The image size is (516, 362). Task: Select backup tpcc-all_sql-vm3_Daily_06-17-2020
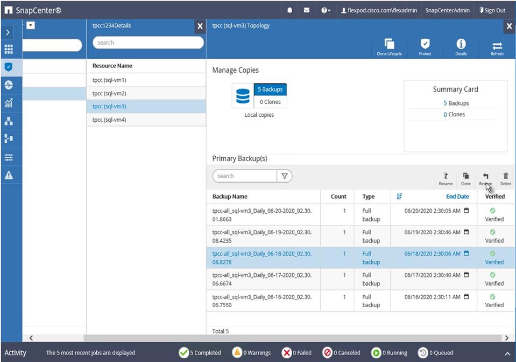361,280
